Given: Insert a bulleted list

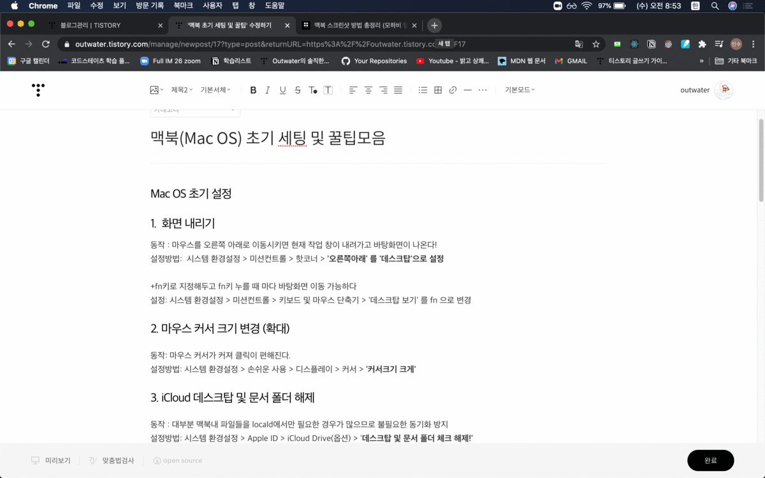Looking at the screenshot, I should click(x=423, y=91).
